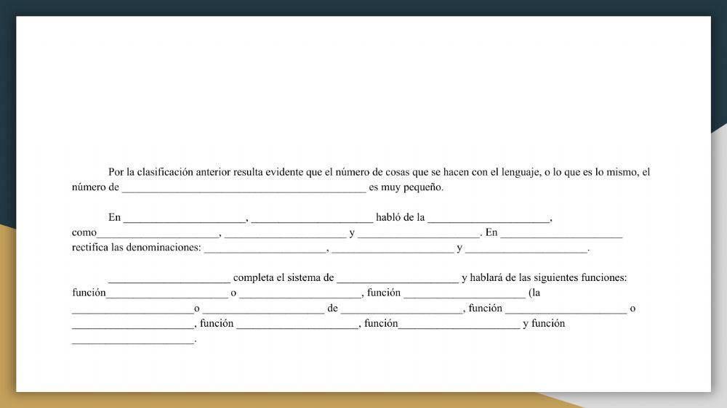727x408 pixels.
Task: Click the blank immediately after "como"
Action: (x=158, y=233)
